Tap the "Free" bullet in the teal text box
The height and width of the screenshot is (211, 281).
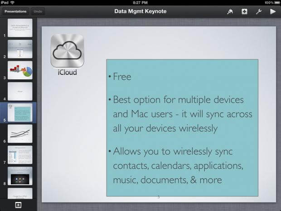tap(122, 77)
